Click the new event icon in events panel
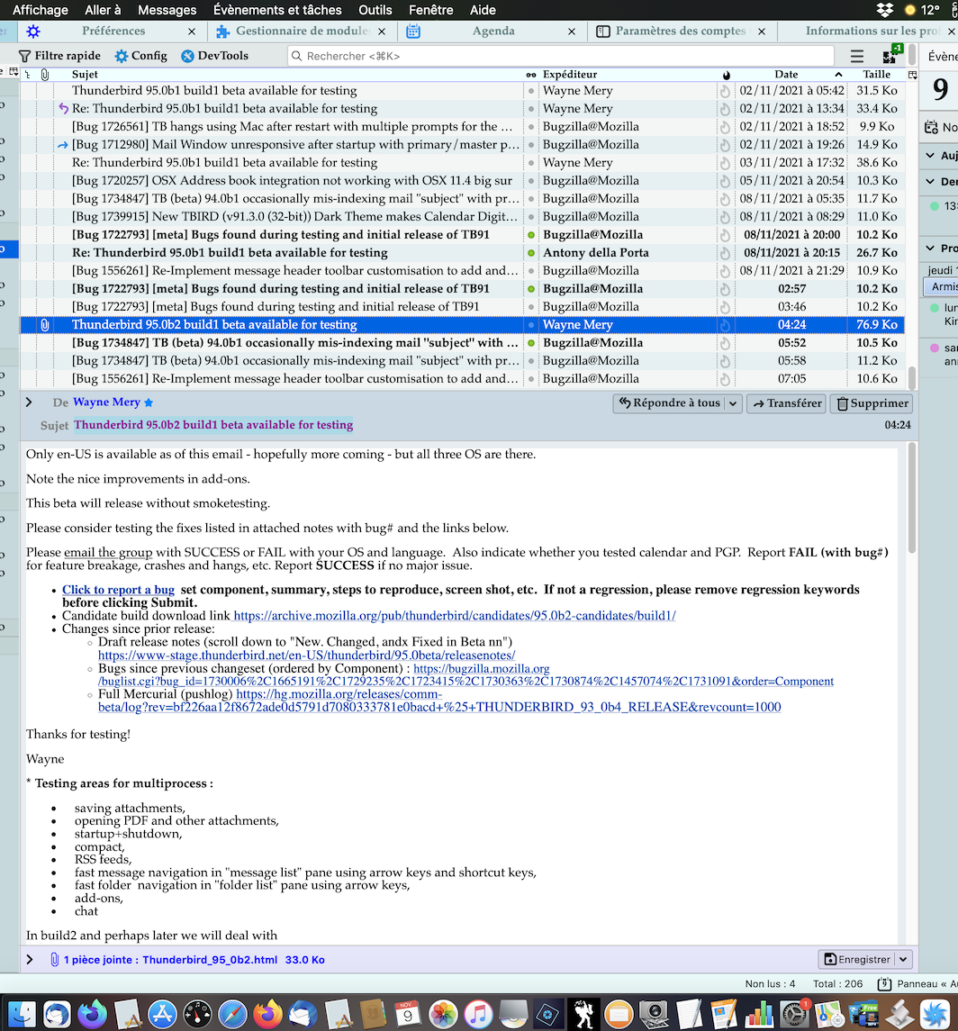The width and height of the screenshot is (958, 1031). pos(931,128)
